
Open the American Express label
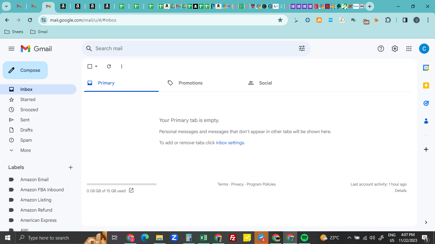pos(38,220)
